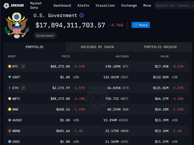The width and height of the screenshot is (194, 145).
Task: Click the -4.76% portfolio change
Action: (116, 25)
